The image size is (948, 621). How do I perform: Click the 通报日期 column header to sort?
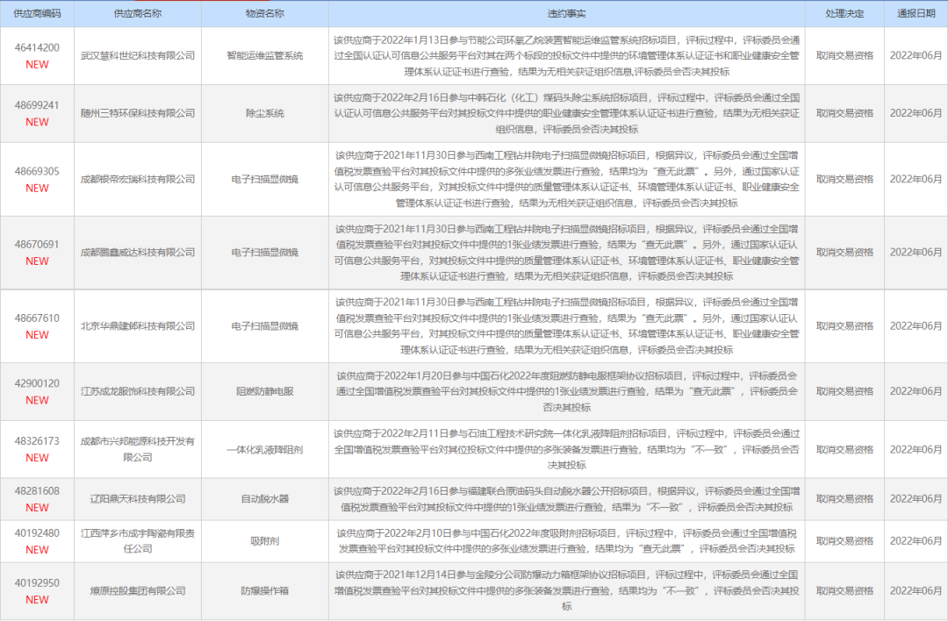tap(916, 11)
